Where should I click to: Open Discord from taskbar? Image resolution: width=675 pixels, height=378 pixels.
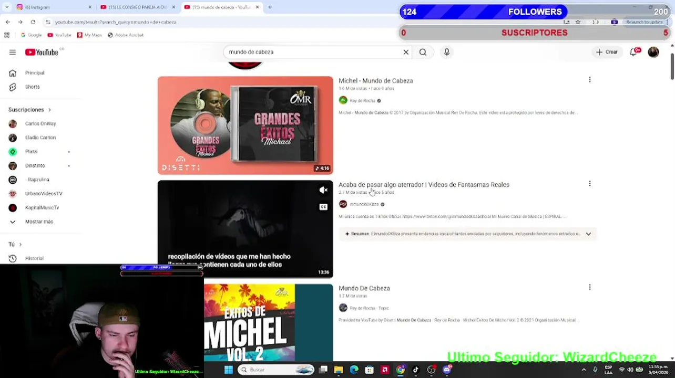pos(446,370)
